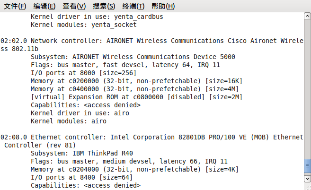
Task: Open the 终端(T) menu
Action: point(133,6)
